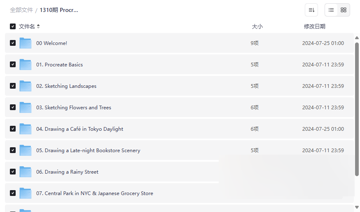Switch to grid view layout
Viewport: 360px width, 212px height.
pyautogui.click(x=344, y=10)
